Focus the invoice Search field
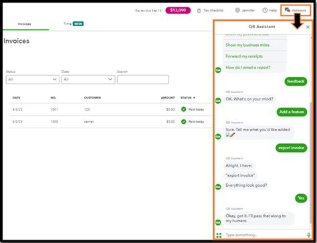Image resolution: width=317 pixels, height=243 pixels. point(142,80)
